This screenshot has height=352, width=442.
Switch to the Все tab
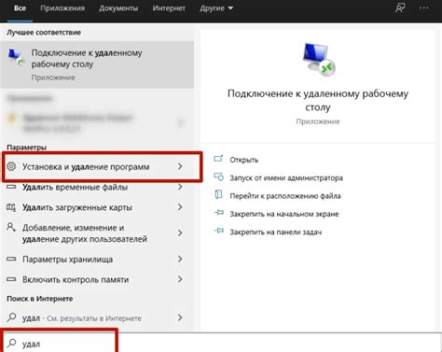(x=20, y=8)
